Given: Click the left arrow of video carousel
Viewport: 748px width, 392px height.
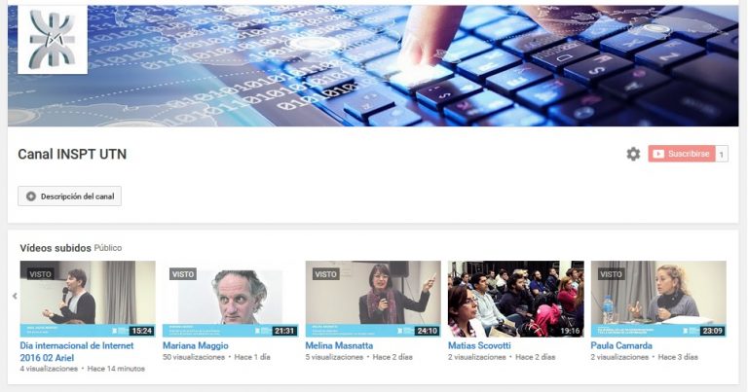Looking at the screenshot, I should tap(15, 296).
